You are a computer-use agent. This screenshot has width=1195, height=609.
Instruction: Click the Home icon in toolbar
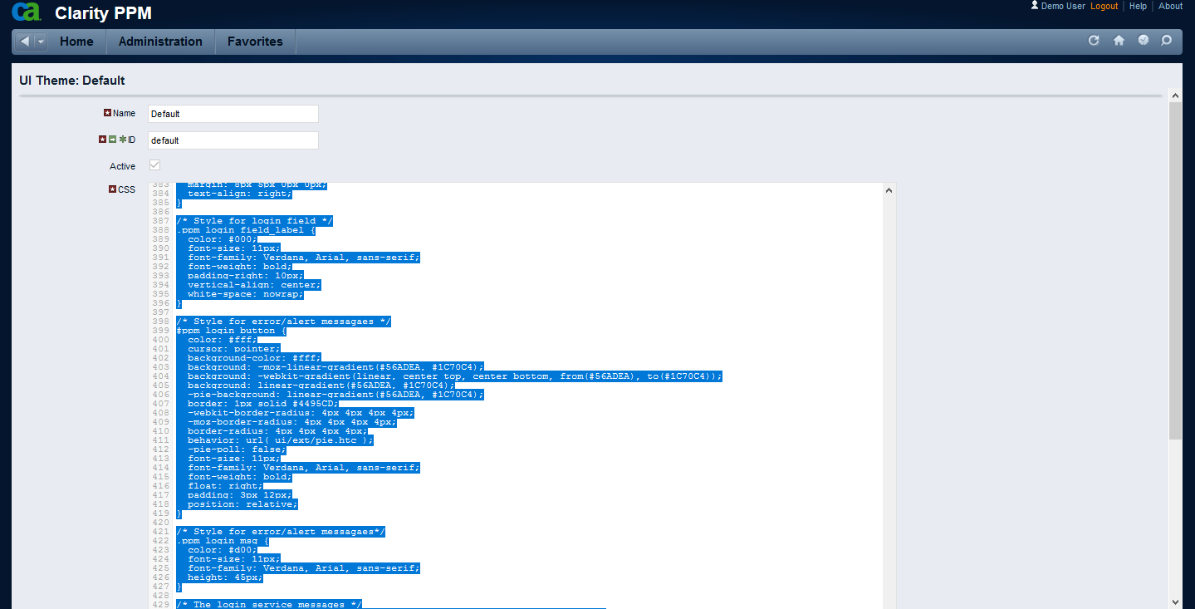[x=1119, y=41]
